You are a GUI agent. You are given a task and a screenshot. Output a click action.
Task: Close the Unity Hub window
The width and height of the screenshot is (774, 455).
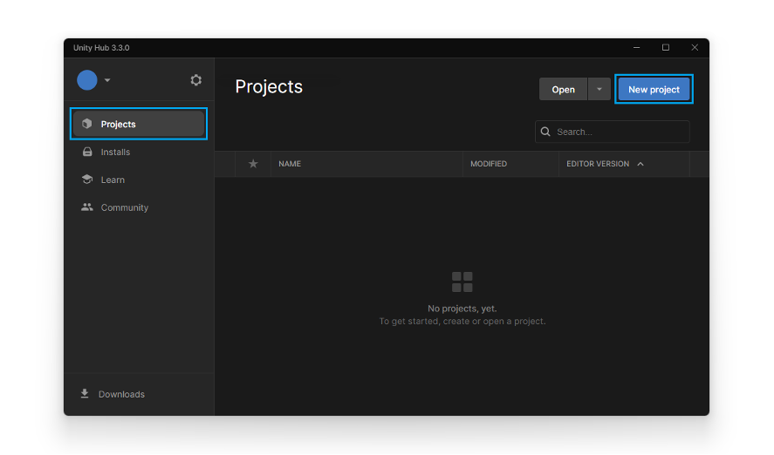click(x=695, y=47)
